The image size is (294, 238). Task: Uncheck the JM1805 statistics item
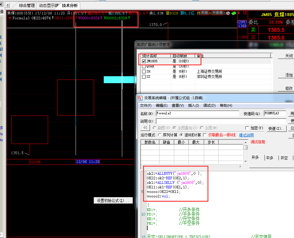pos(144,61)
